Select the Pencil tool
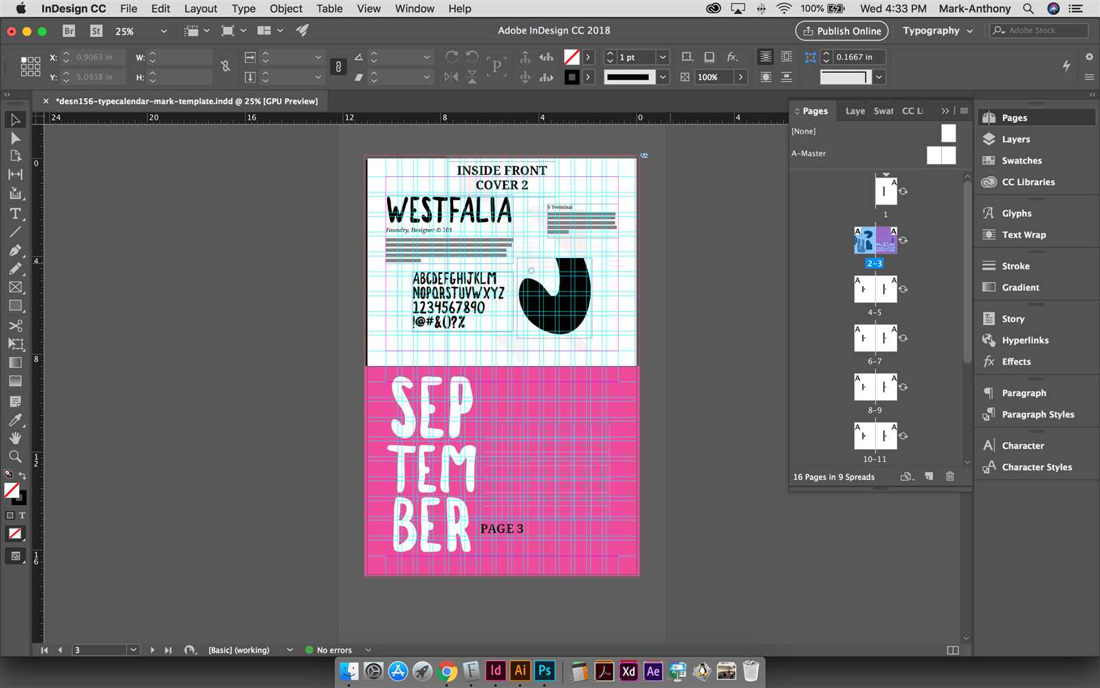 point(15,269)
